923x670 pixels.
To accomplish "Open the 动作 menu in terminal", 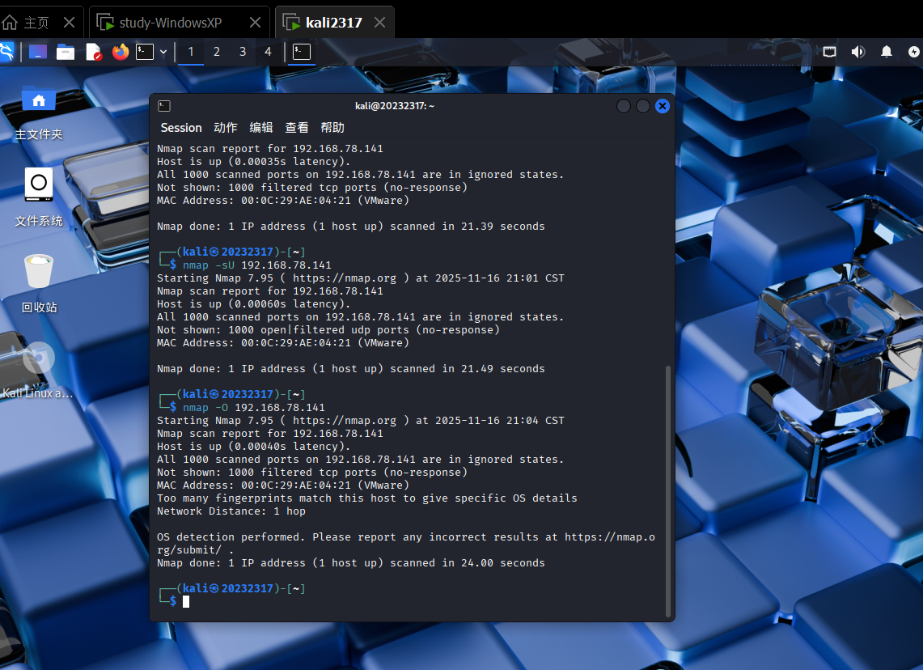I will (226, 128).
